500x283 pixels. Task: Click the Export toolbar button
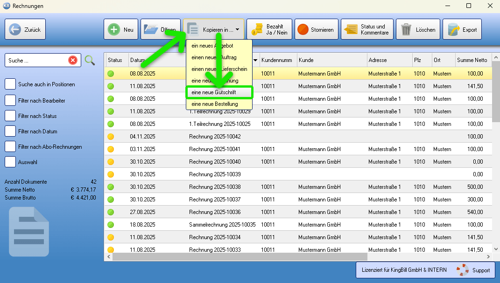pos(462,29)
